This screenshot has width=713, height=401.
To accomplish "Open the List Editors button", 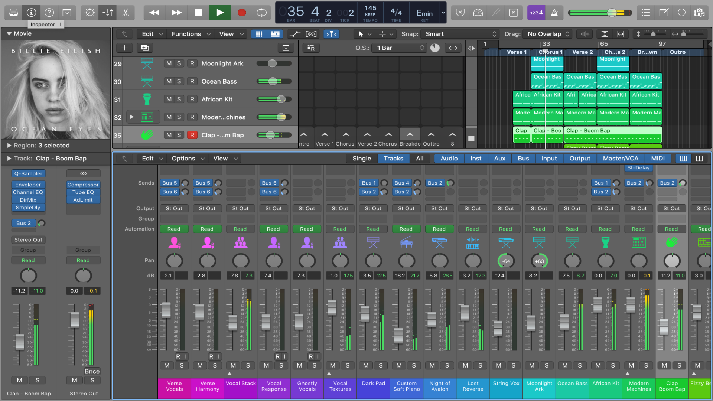I will [646, 13].
